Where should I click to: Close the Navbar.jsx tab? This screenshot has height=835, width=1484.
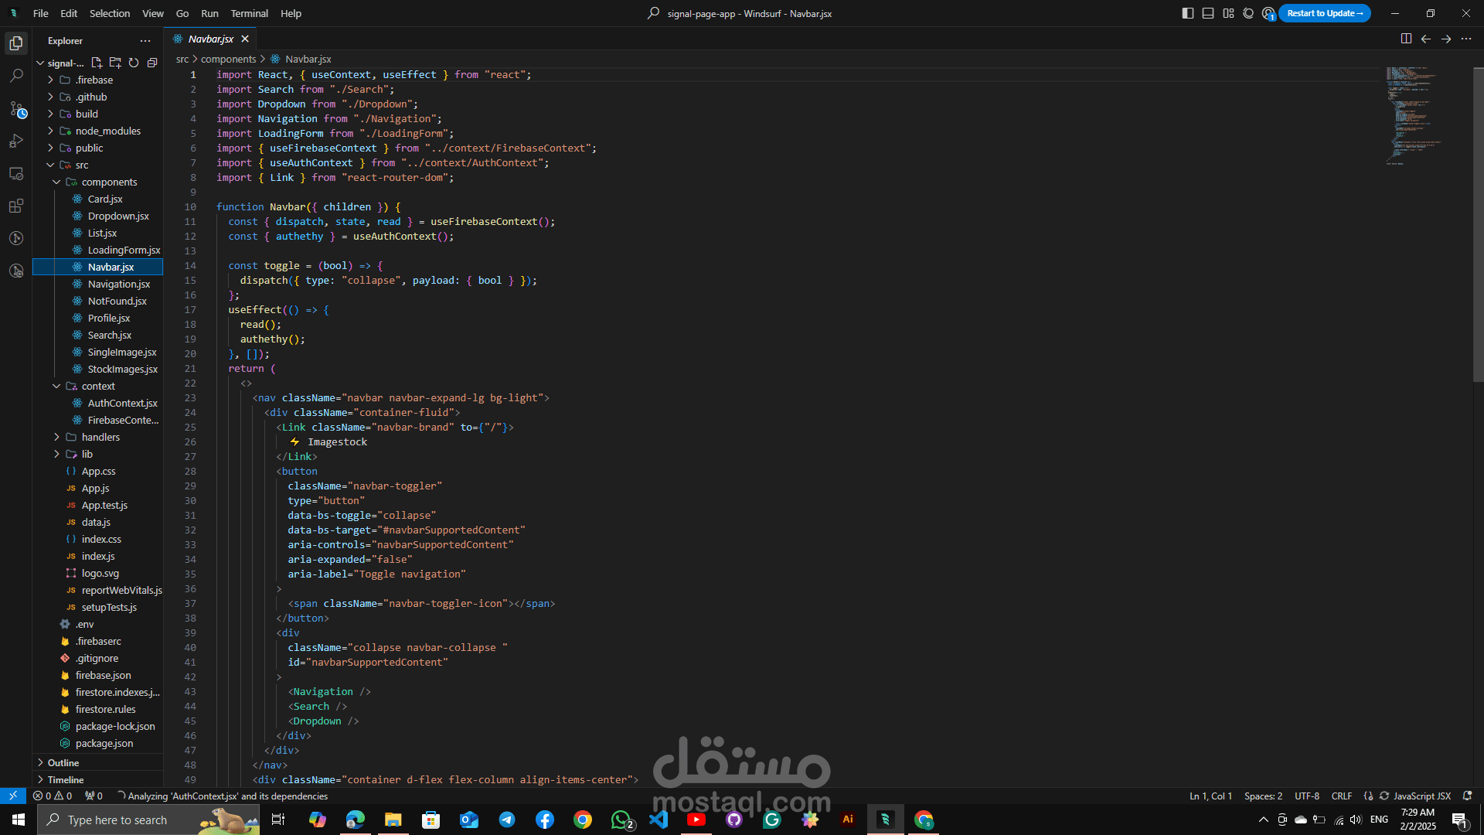245,39
